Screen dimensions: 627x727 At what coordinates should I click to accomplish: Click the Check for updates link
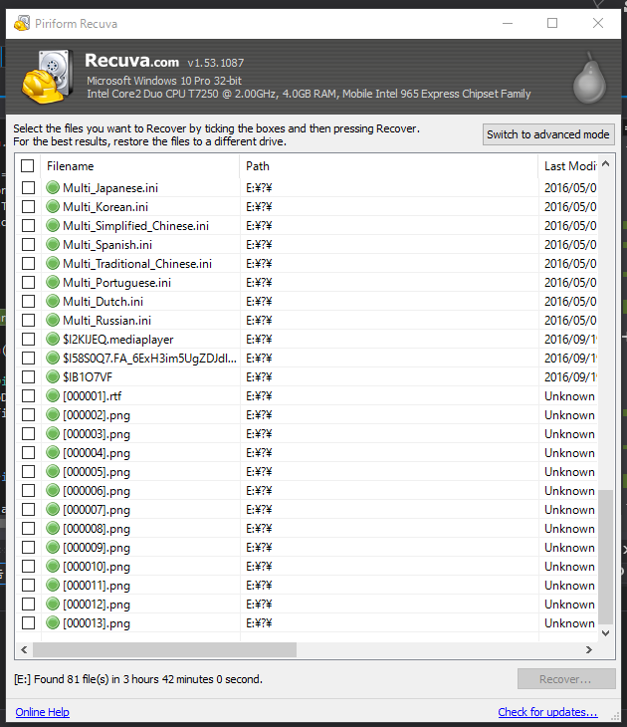(x=547, y=712)
